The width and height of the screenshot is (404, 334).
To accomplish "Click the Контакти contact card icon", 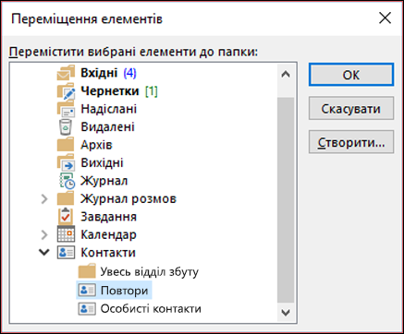I will [x=66, y=253].
